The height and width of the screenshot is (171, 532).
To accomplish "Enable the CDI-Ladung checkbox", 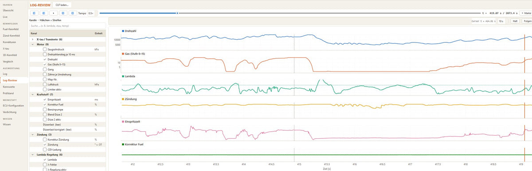I will tap(45, 149).
